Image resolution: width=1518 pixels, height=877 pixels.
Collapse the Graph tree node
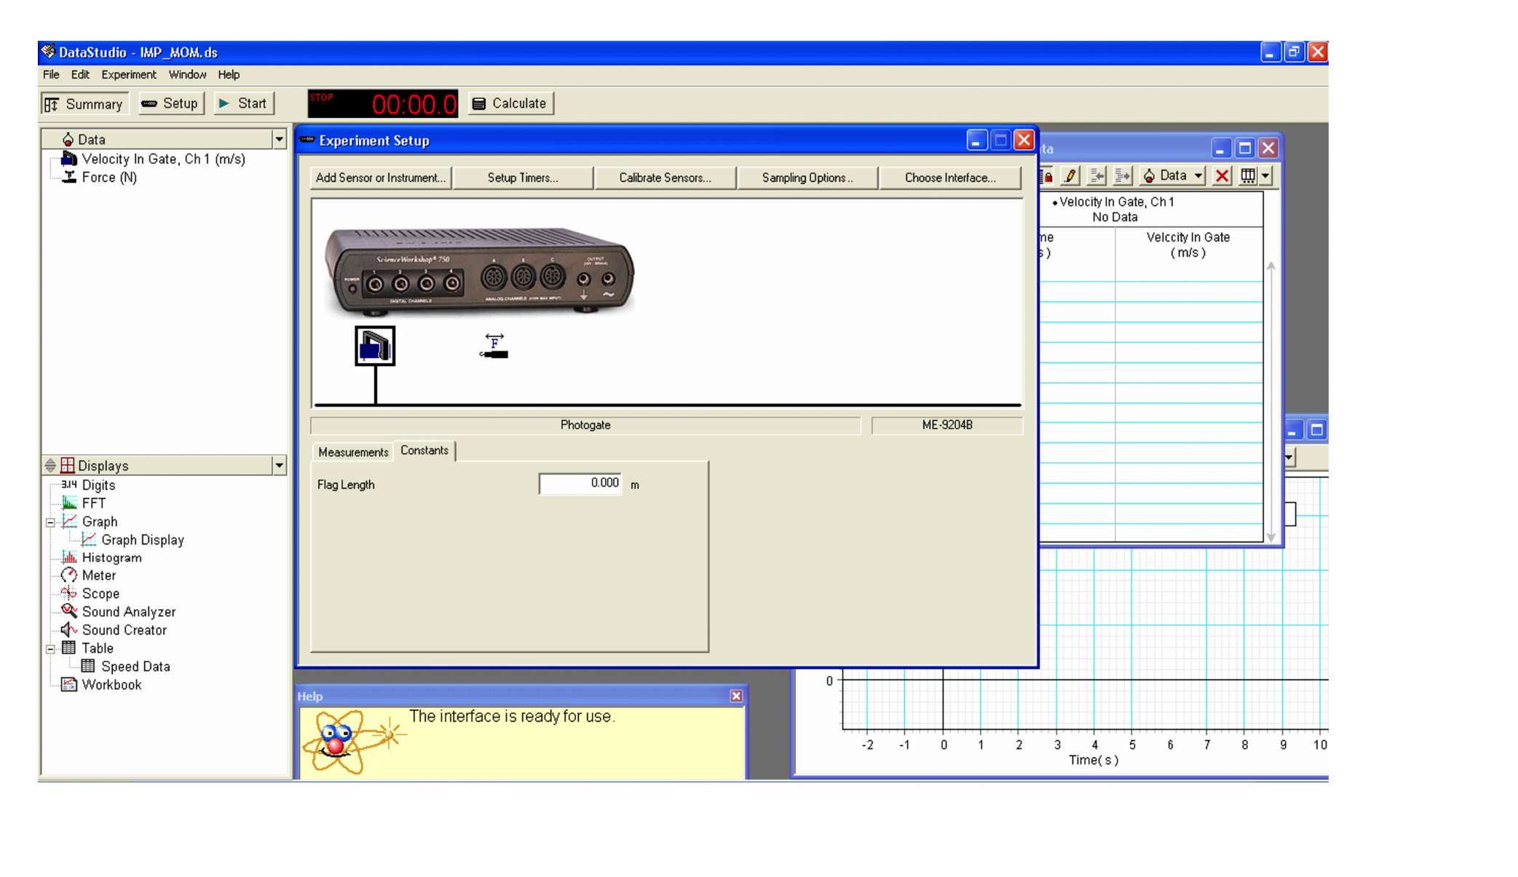coord(50,523)
